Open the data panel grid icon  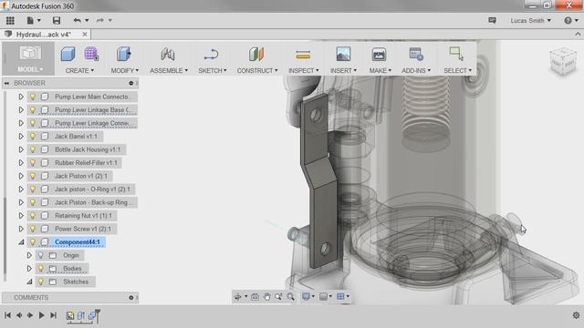point(10,20)
